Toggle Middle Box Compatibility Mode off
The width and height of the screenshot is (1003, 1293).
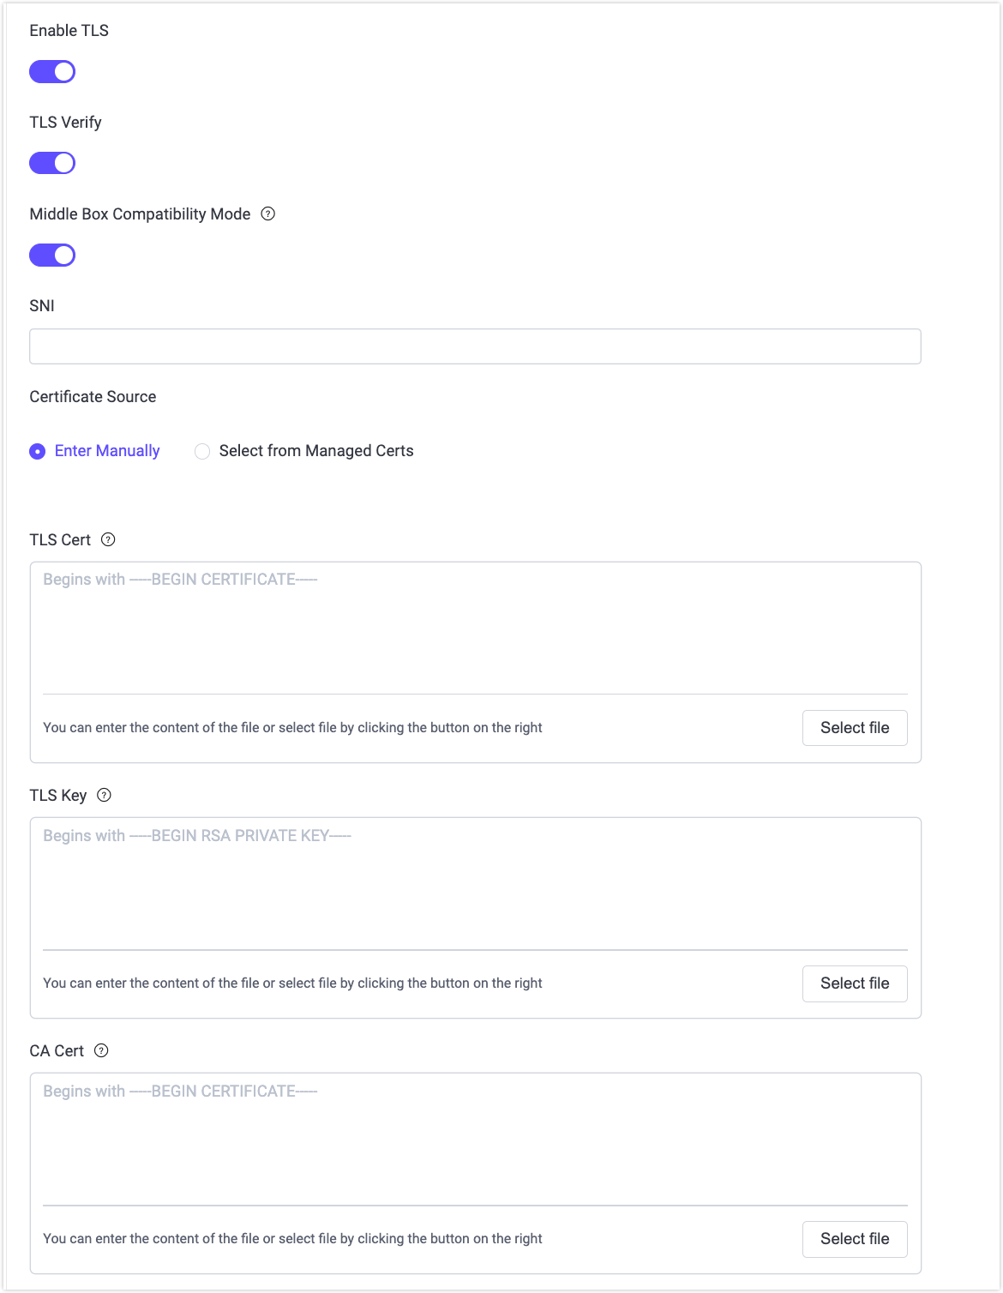(x=51, y=255)
